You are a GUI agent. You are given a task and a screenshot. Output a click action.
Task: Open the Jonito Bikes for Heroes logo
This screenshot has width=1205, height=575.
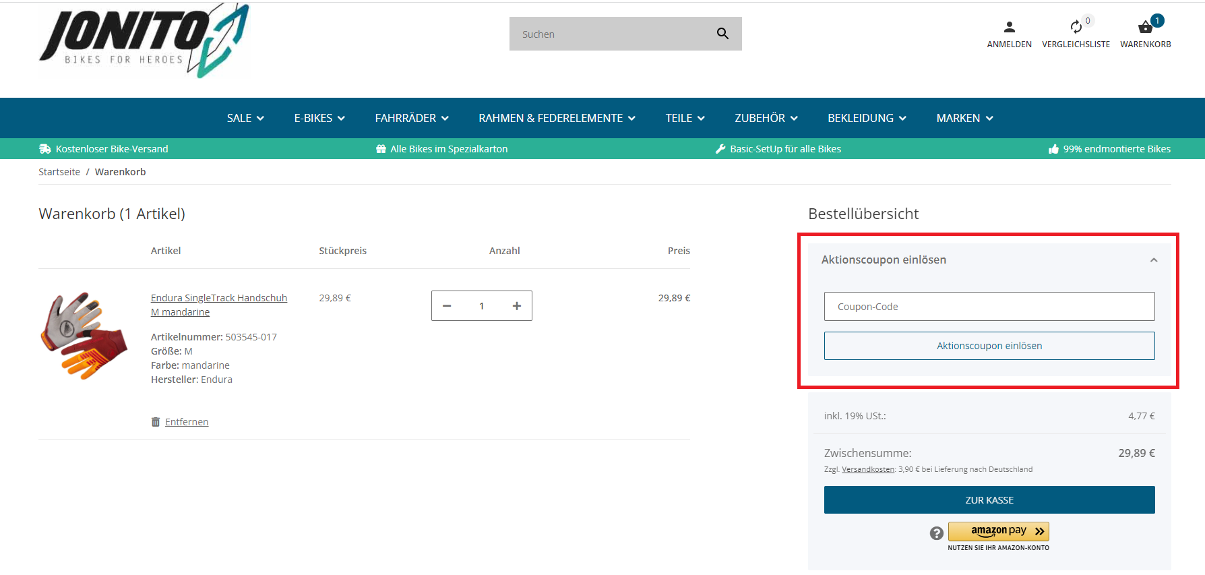[x=144, y=40]
